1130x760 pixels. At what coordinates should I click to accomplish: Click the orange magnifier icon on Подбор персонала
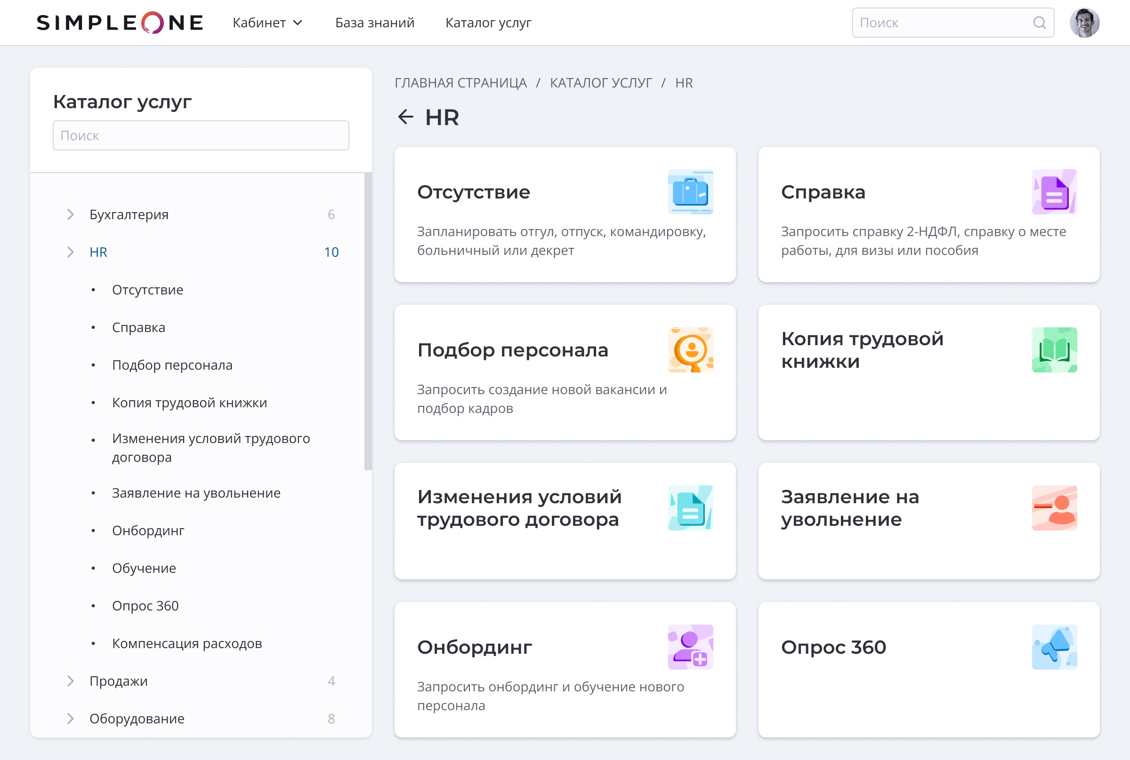coord(690,350)
